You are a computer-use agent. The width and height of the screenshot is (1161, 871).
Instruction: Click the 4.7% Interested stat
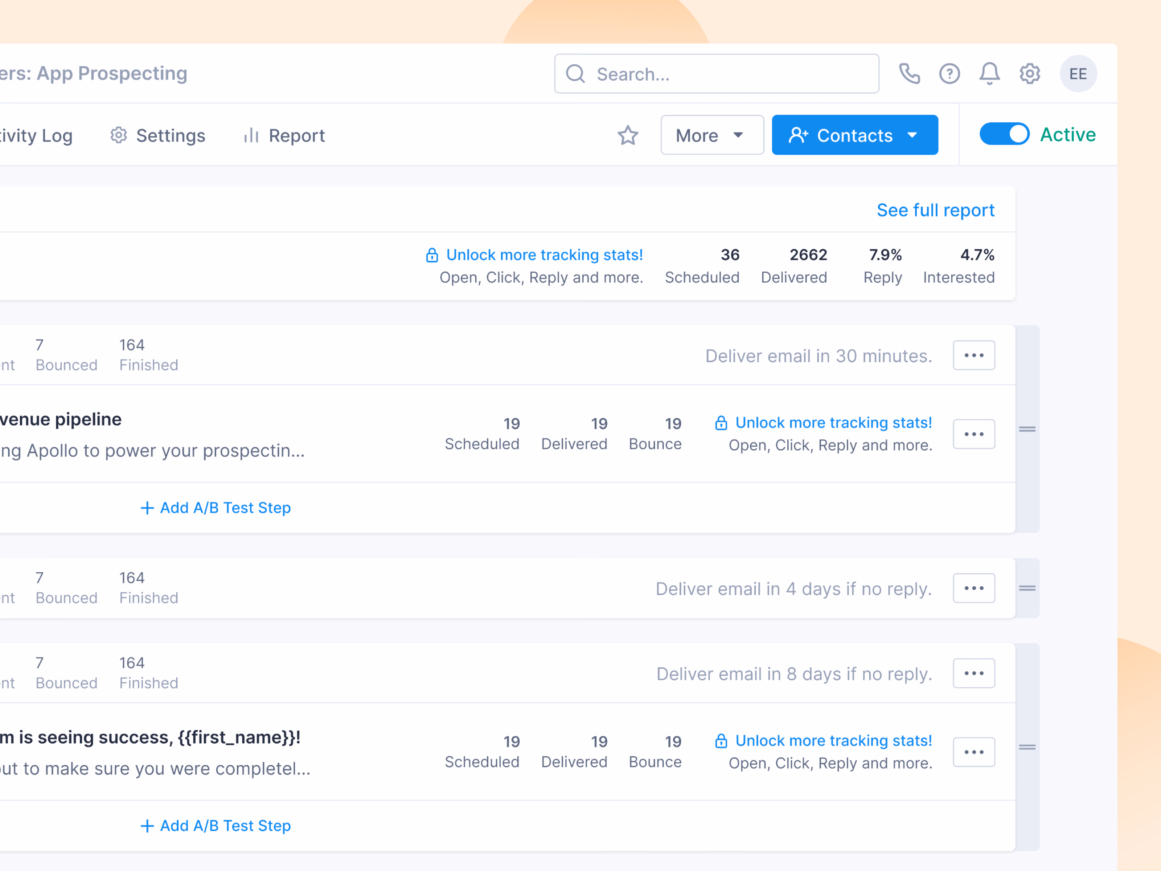959,266
